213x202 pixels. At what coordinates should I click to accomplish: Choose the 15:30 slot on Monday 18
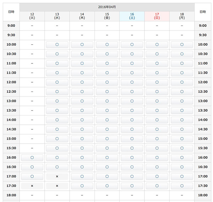click(x=182, y=148)
